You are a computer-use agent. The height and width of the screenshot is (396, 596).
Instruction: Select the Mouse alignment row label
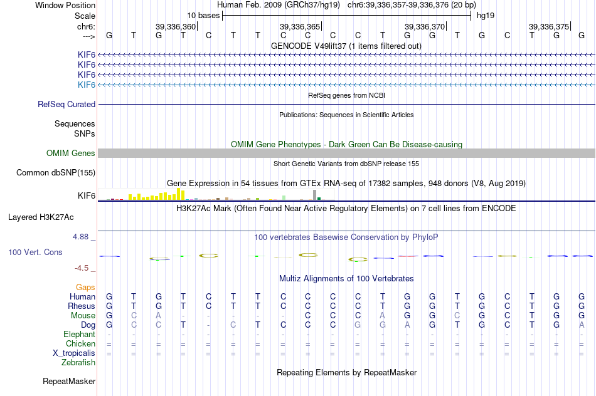(83, 316)
